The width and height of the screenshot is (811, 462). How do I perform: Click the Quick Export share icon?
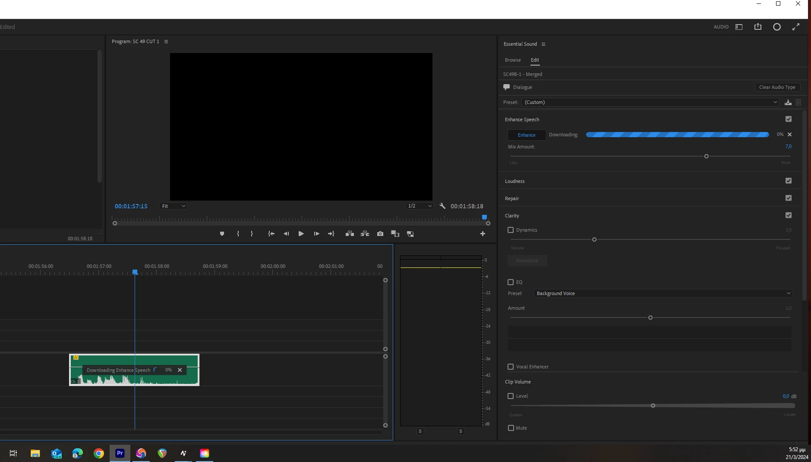pos(758,27)
